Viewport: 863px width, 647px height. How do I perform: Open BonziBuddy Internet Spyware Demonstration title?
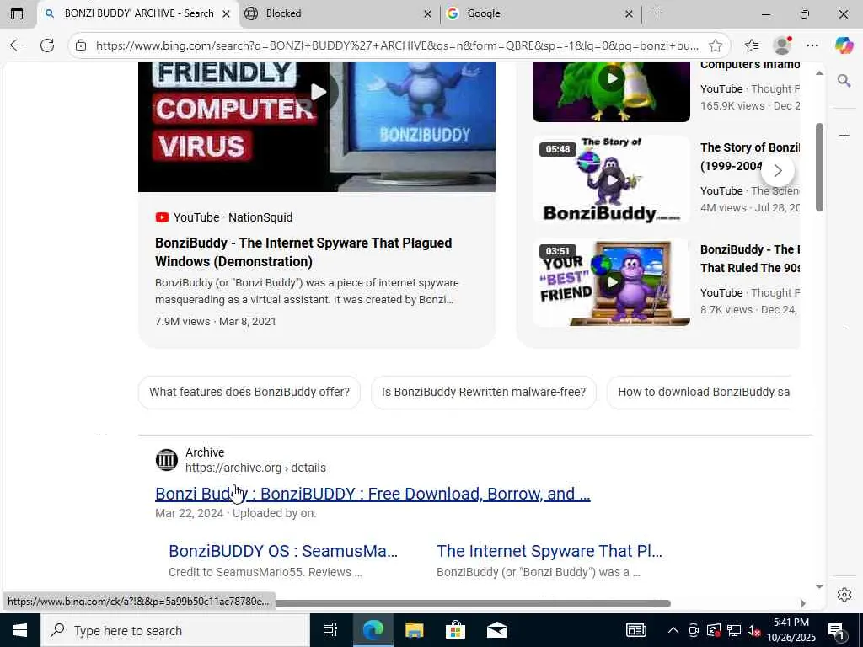(303, 252)
